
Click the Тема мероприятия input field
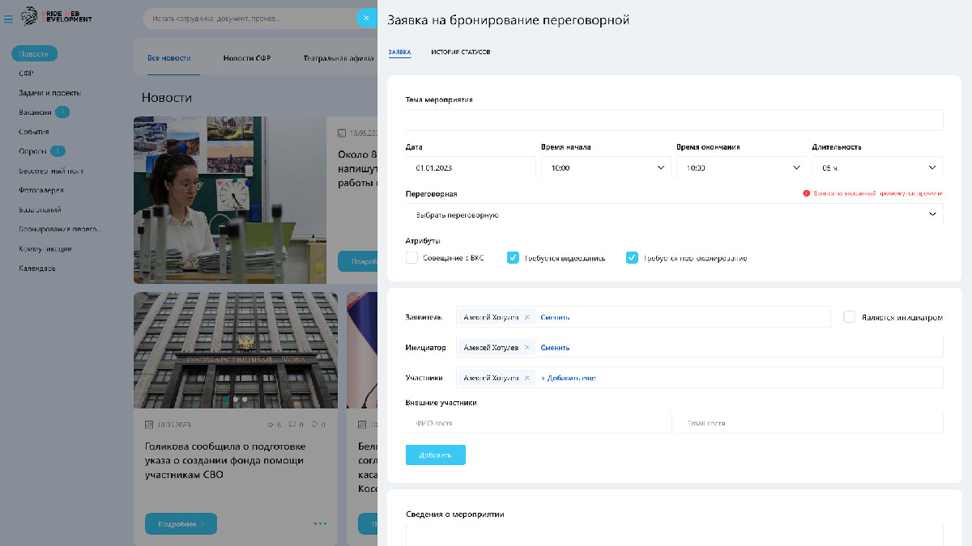pos(674,121)
